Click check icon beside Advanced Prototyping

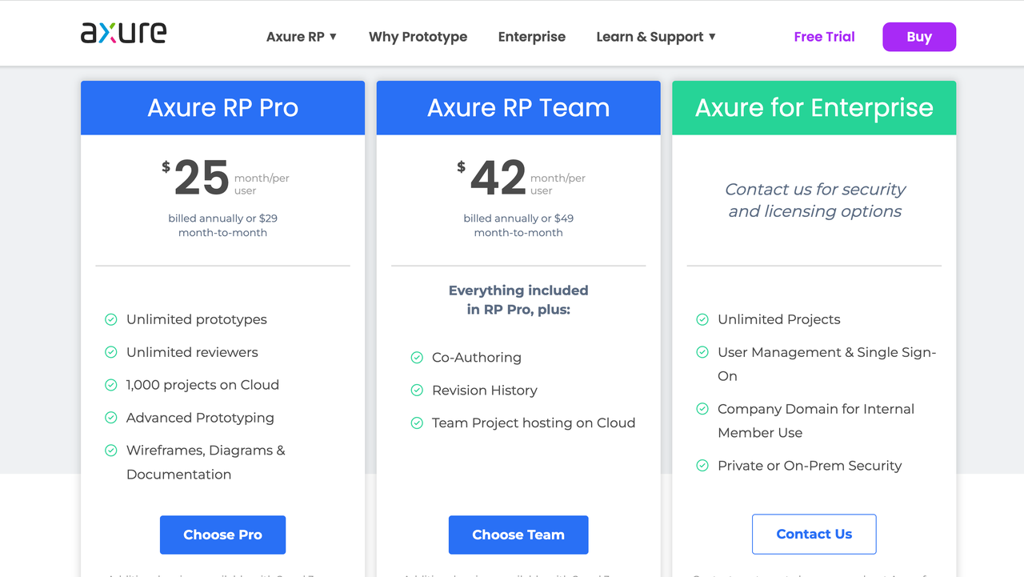click(111, 418)
